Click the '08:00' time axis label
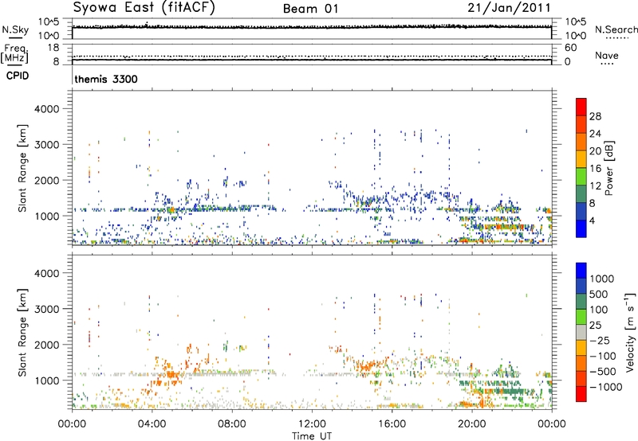This screenshot has height=441, width=638. click(x=232, y=424)
